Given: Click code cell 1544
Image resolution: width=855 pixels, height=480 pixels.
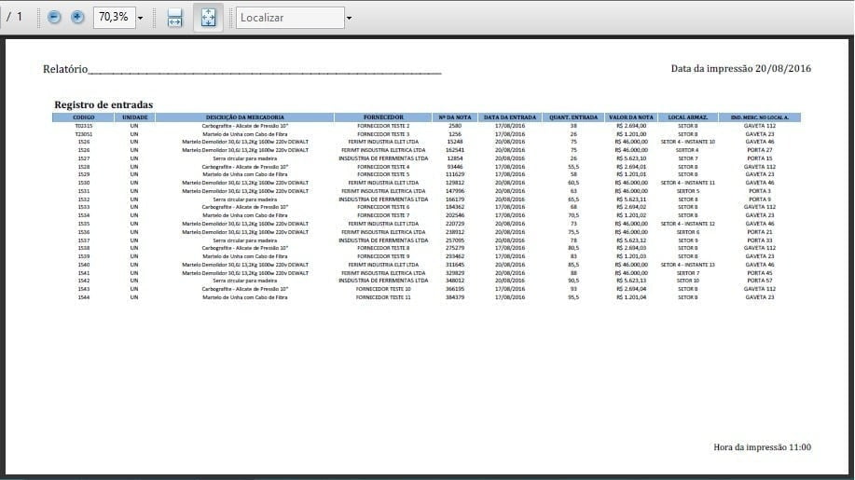Looking at the screenshot, I should [x=83, y=297].
